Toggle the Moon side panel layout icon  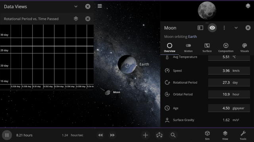pyautogui.click(x=200, y=28)
